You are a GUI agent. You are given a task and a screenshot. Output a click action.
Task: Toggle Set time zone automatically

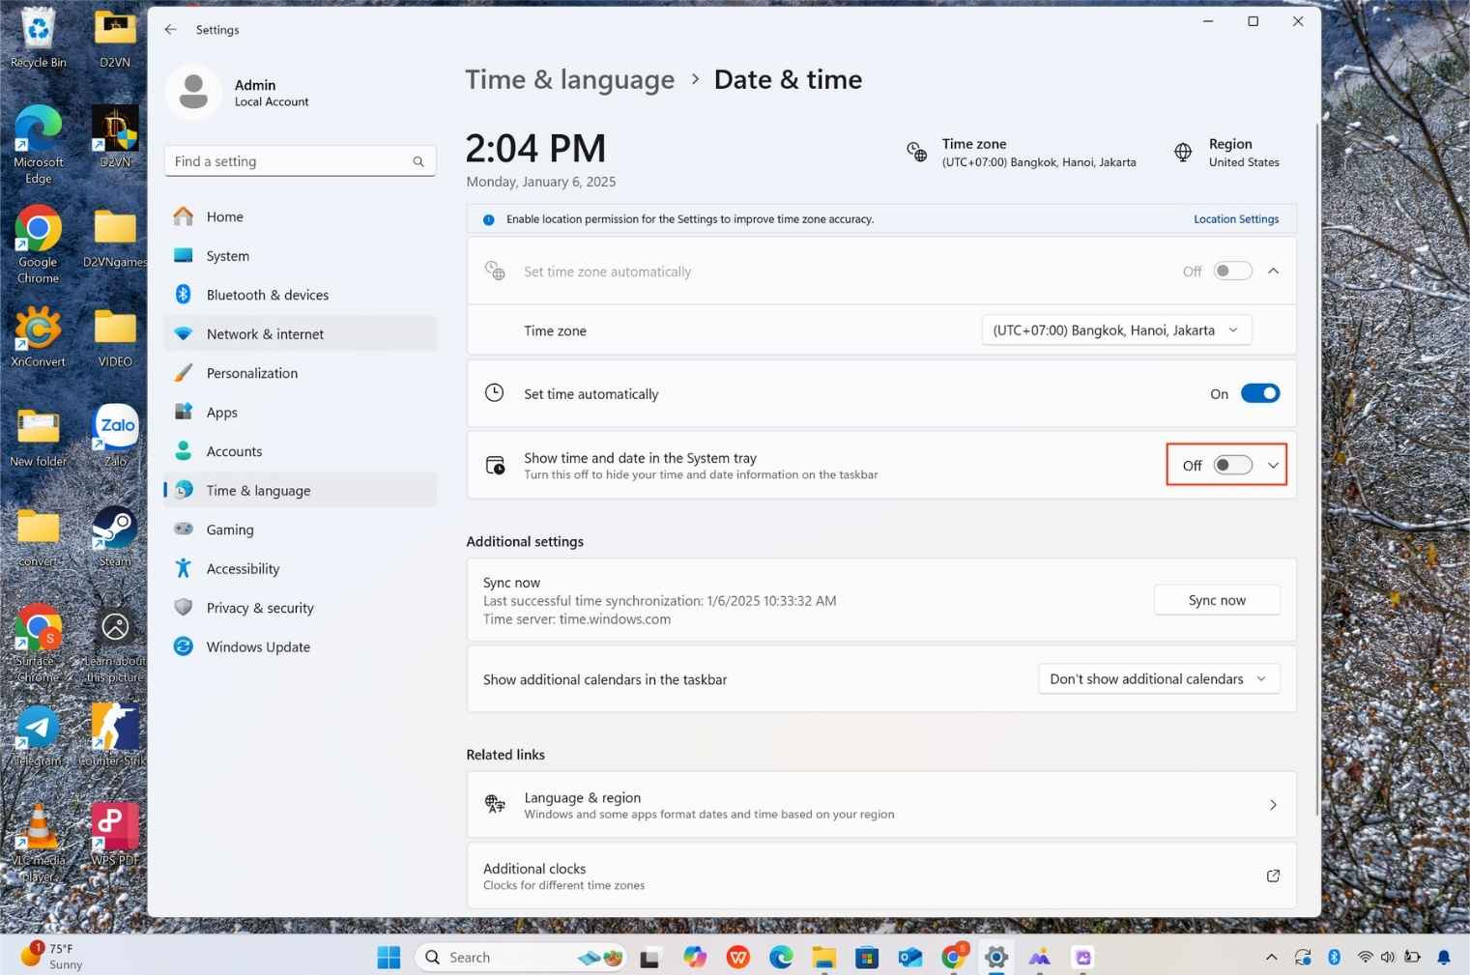coord(1231,271)
